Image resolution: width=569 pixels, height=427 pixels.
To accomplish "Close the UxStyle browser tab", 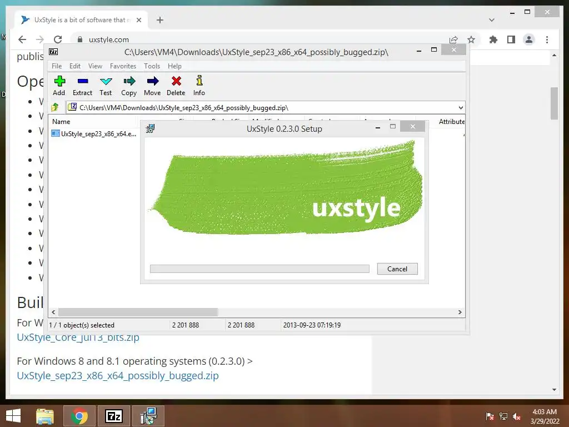I will click(138, 20).
